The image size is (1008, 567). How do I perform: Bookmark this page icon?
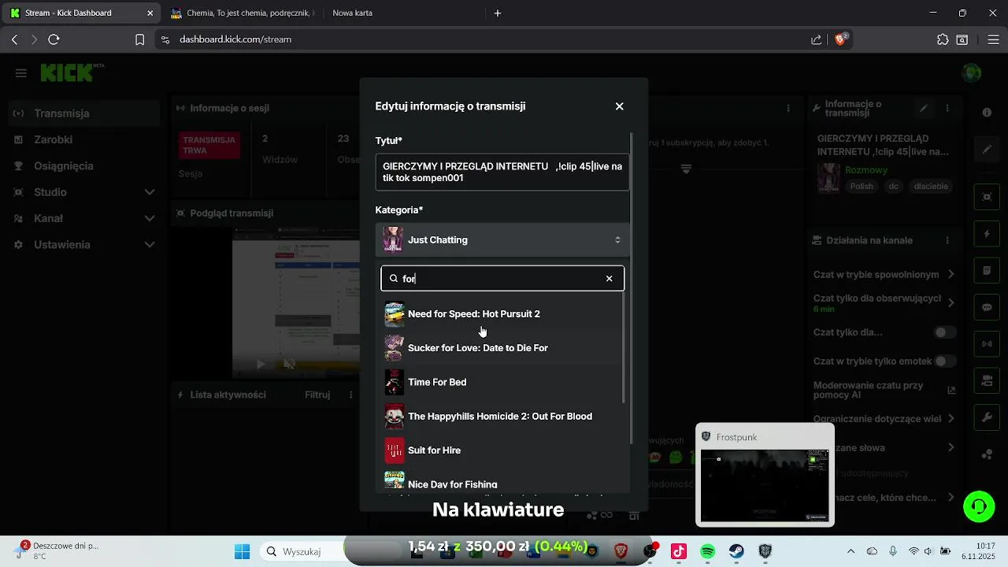pyautogui.click(x=139, y=39)
